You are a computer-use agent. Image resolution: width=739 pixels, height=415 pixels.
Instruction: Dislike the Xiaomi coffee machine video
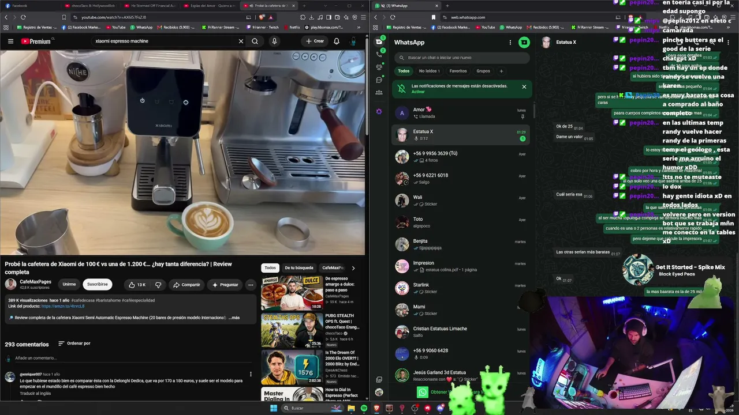point(158,285)
